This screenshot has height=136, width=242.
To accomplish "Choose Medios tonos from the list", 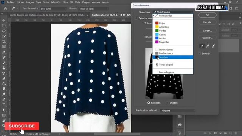I will (x=173, y=53).
